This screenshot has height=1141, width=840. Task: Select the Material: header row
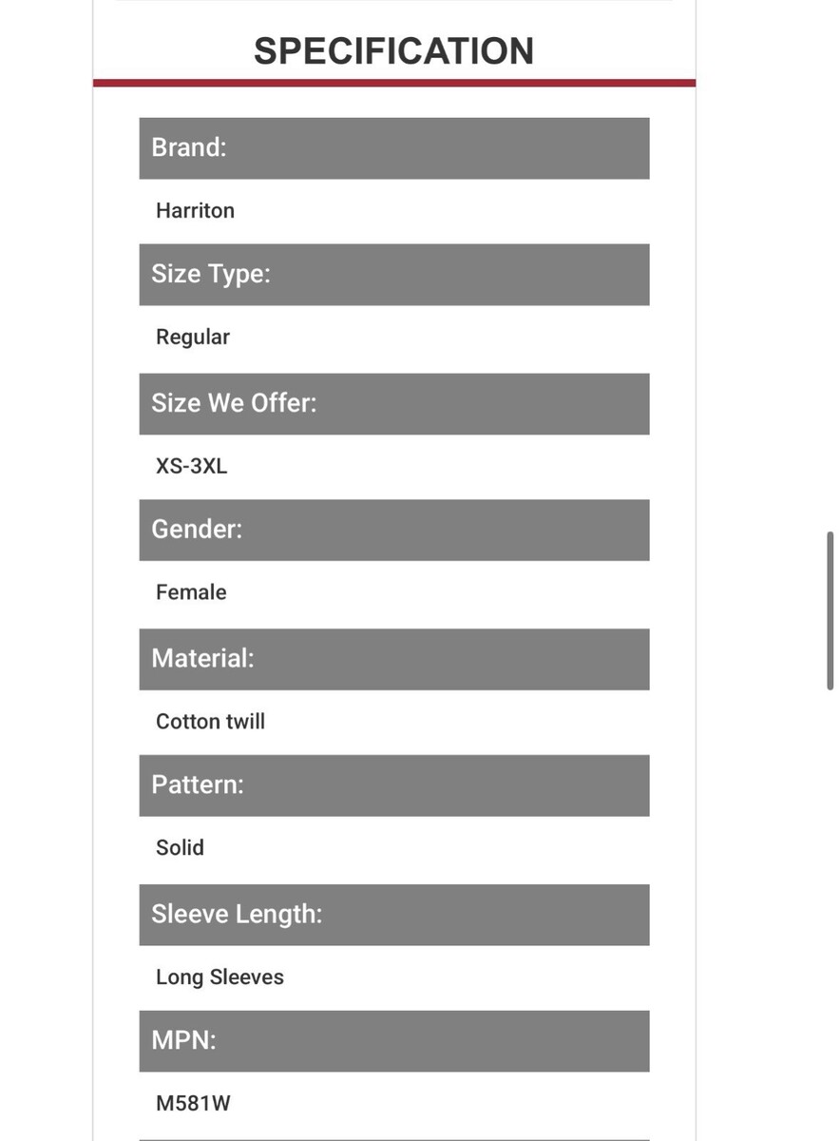click(x=394, y=659)
